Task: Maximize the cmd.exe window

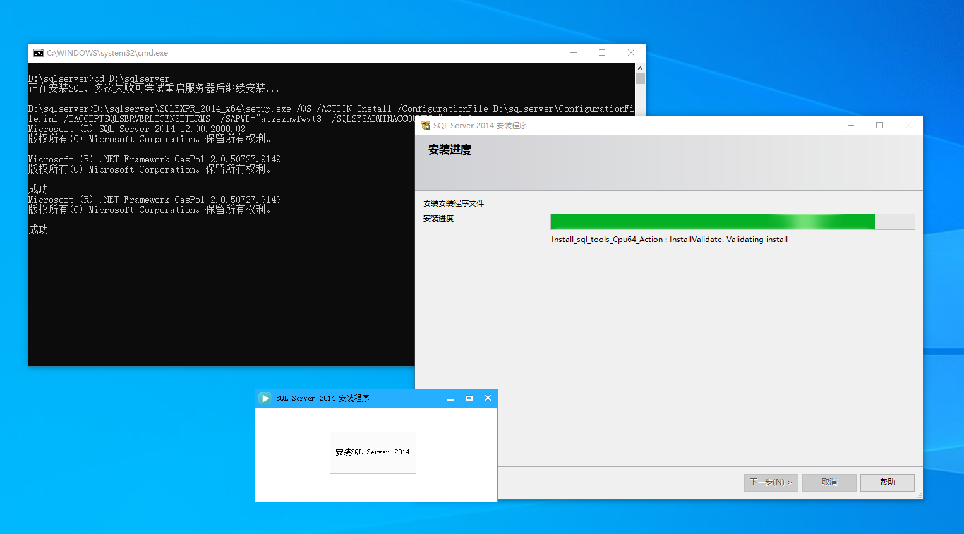Action: (602, 53)
